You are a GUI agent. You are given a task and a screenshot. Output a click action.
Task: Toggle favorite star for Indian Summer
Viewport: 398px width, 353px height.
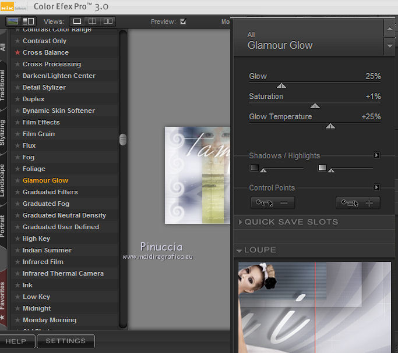[17, 250]
